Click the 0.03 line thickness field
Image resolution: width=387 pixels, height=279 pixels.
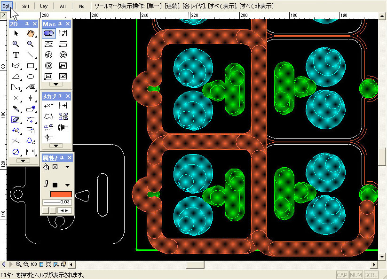tap(56, 202)
